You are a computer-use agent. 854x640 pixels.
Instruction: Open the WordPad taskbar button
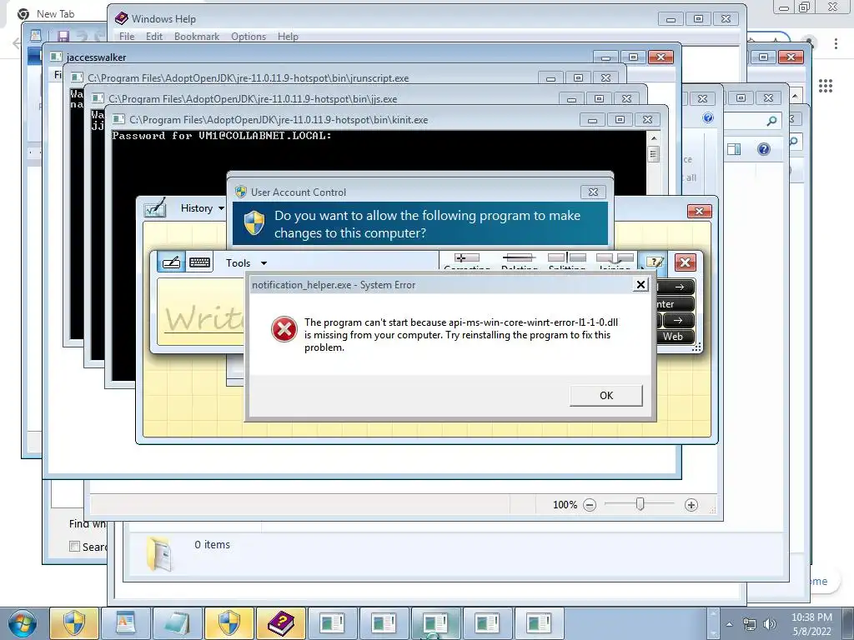coord(125,623)
